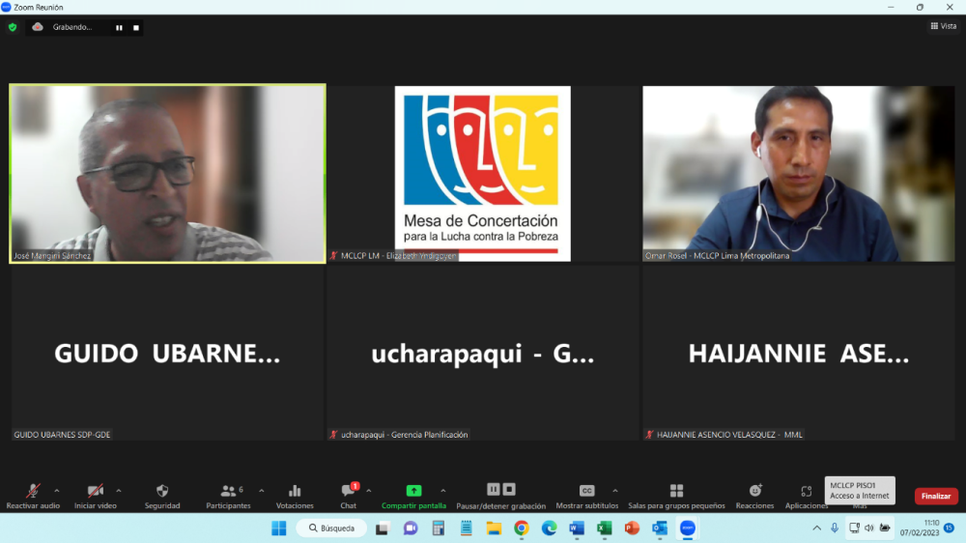Click the green encryption shield icon
Viewport: 966px width, 543px height.
click(13, 27)
